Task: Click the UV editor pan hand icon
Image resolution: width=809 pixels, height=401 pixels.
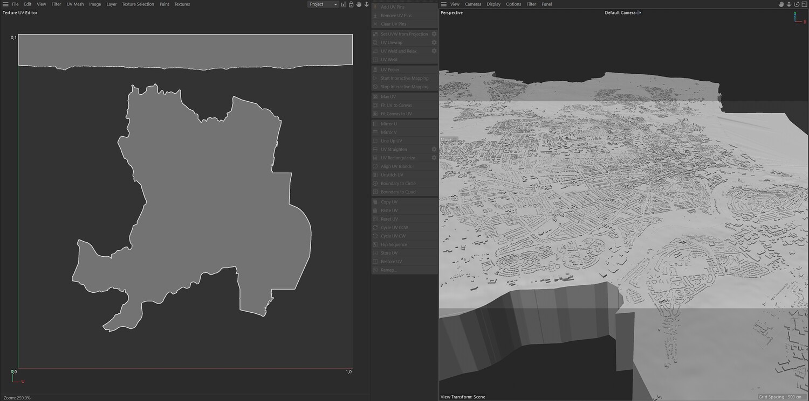Action: pos(359,4)
